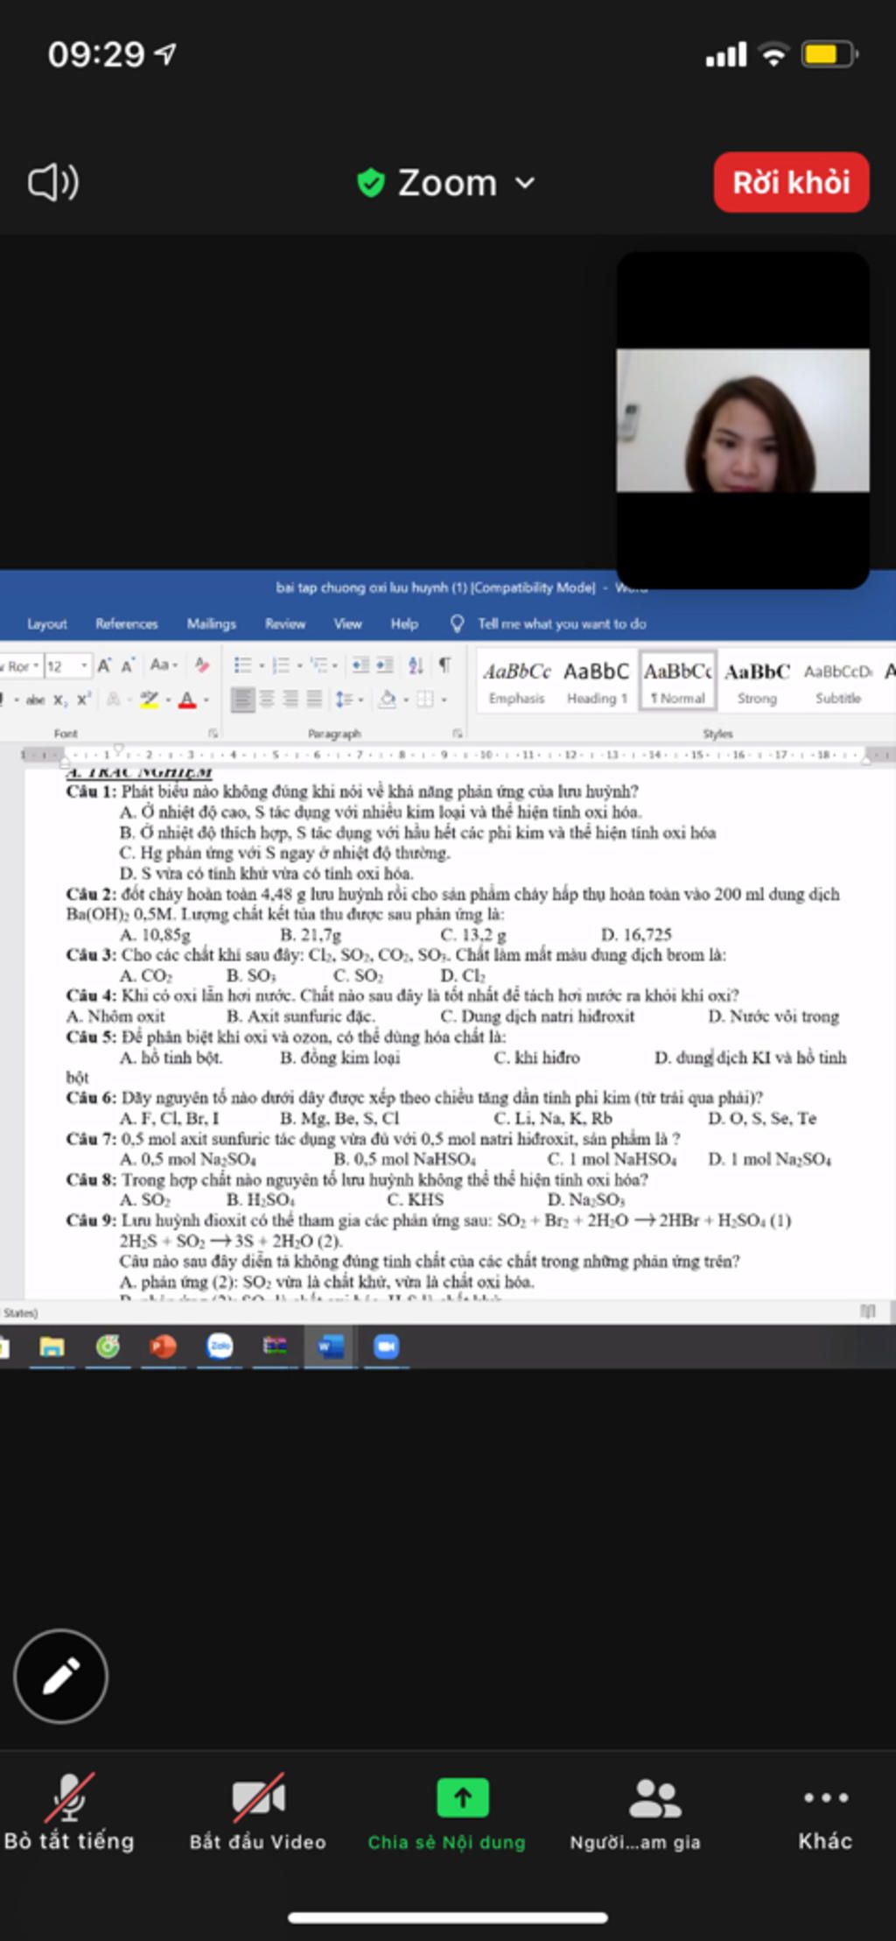This screenshot has height=1941, width=896.
Task: Toggle strikethrough abc formatting
Action: coord(35,700)
